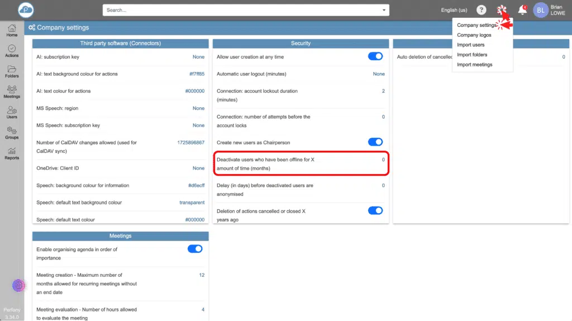Open Home in the left sidebar
The height and width of the screenshot is (321, 572).
point(12,30)
